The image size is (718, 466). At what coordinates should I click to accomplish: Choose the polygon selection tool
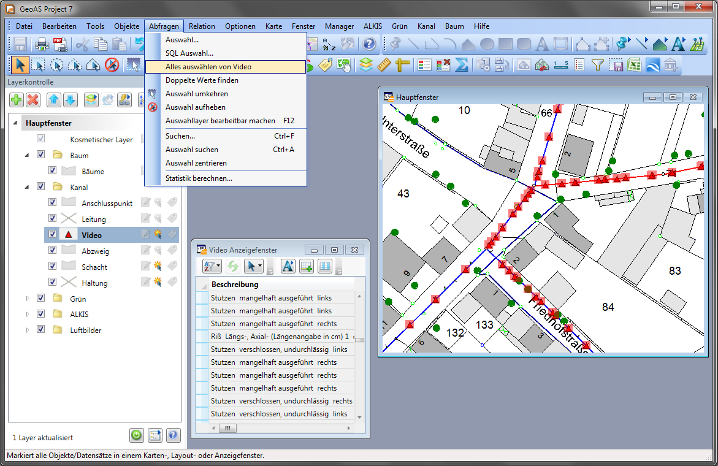(x=75, y=65)
